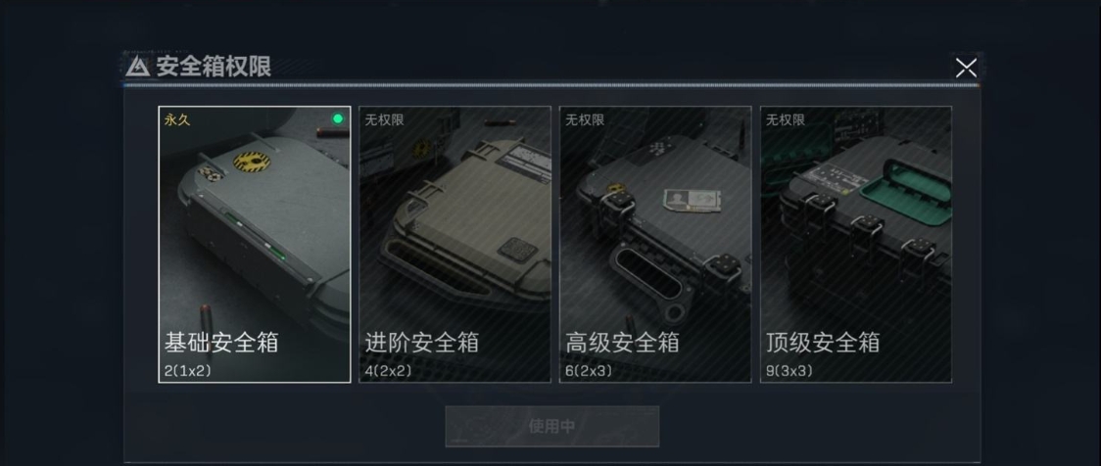Click the 6(2x3) capacity text
The height and width of the screenshot is (466, 1101).
[589, 371]
